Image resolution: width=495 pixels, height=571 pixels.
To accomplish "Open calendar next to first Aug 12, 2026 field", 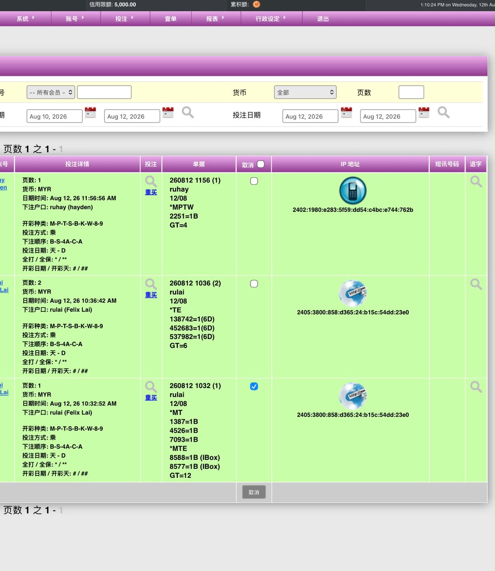I will click(x=168, y=112).
